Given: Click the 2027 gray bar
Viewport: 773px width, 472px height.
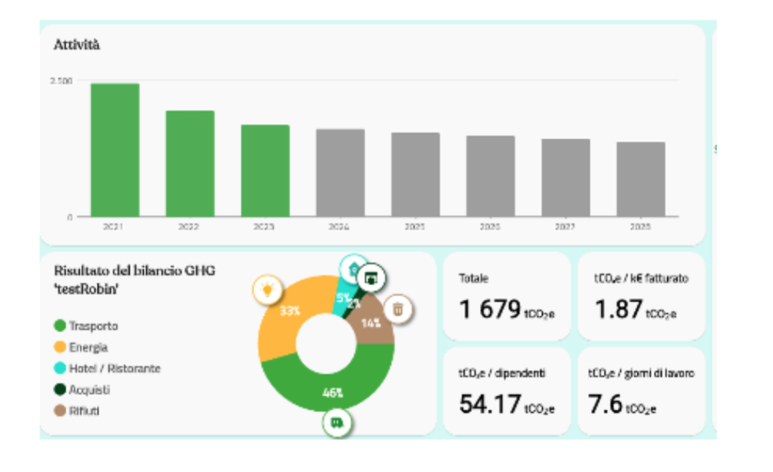Looking at the screenshot, I should [x=566, y=178].
